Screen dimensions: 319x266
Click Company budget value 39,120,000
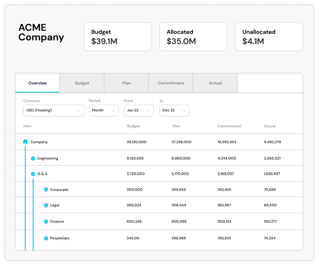coord(136,142)
